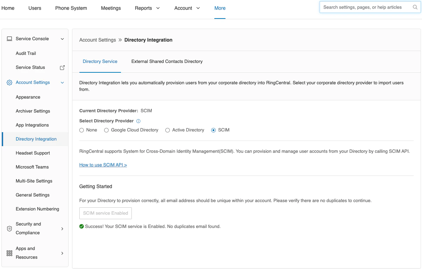Open General Settings in sidebar
The height and width of the screenshot is (272, 422).
33,195
